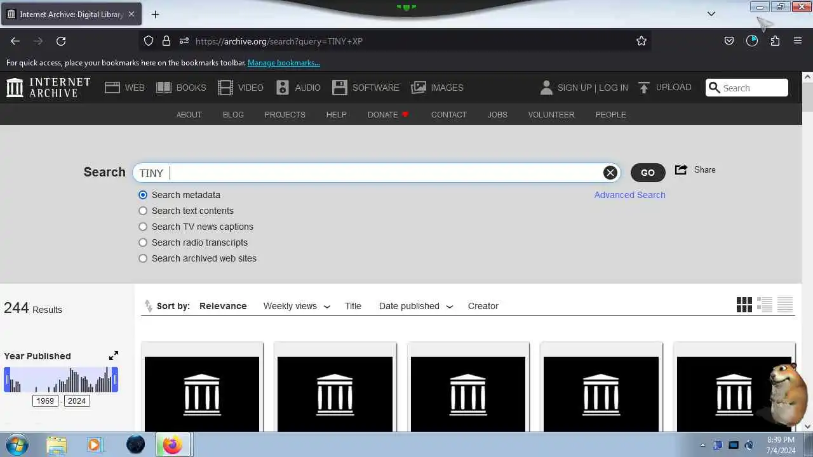Screen dimensions: 813x457
Task: Open the About menu item
Action: (189, 115)
